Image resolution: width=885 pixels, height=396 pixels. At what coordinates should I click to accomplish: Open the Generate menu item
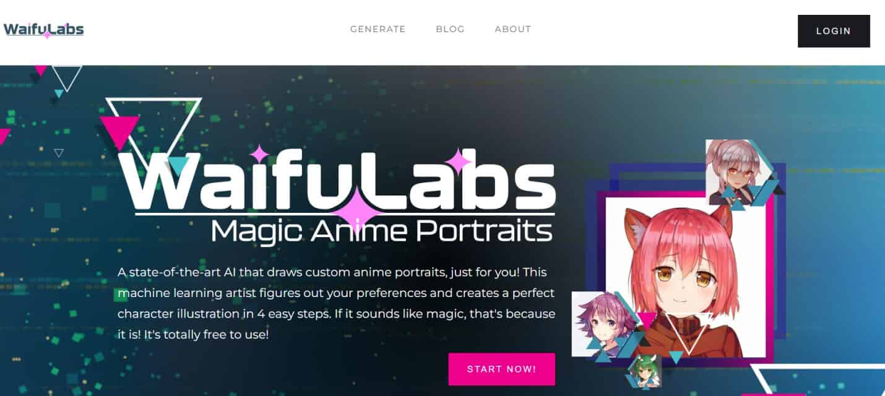tap(378, 29)
